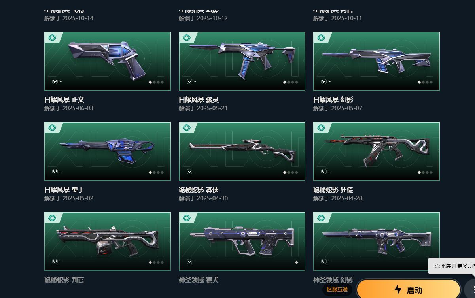Click the tier emblem on 诡秘蛇影 狂徒 card

321,128
